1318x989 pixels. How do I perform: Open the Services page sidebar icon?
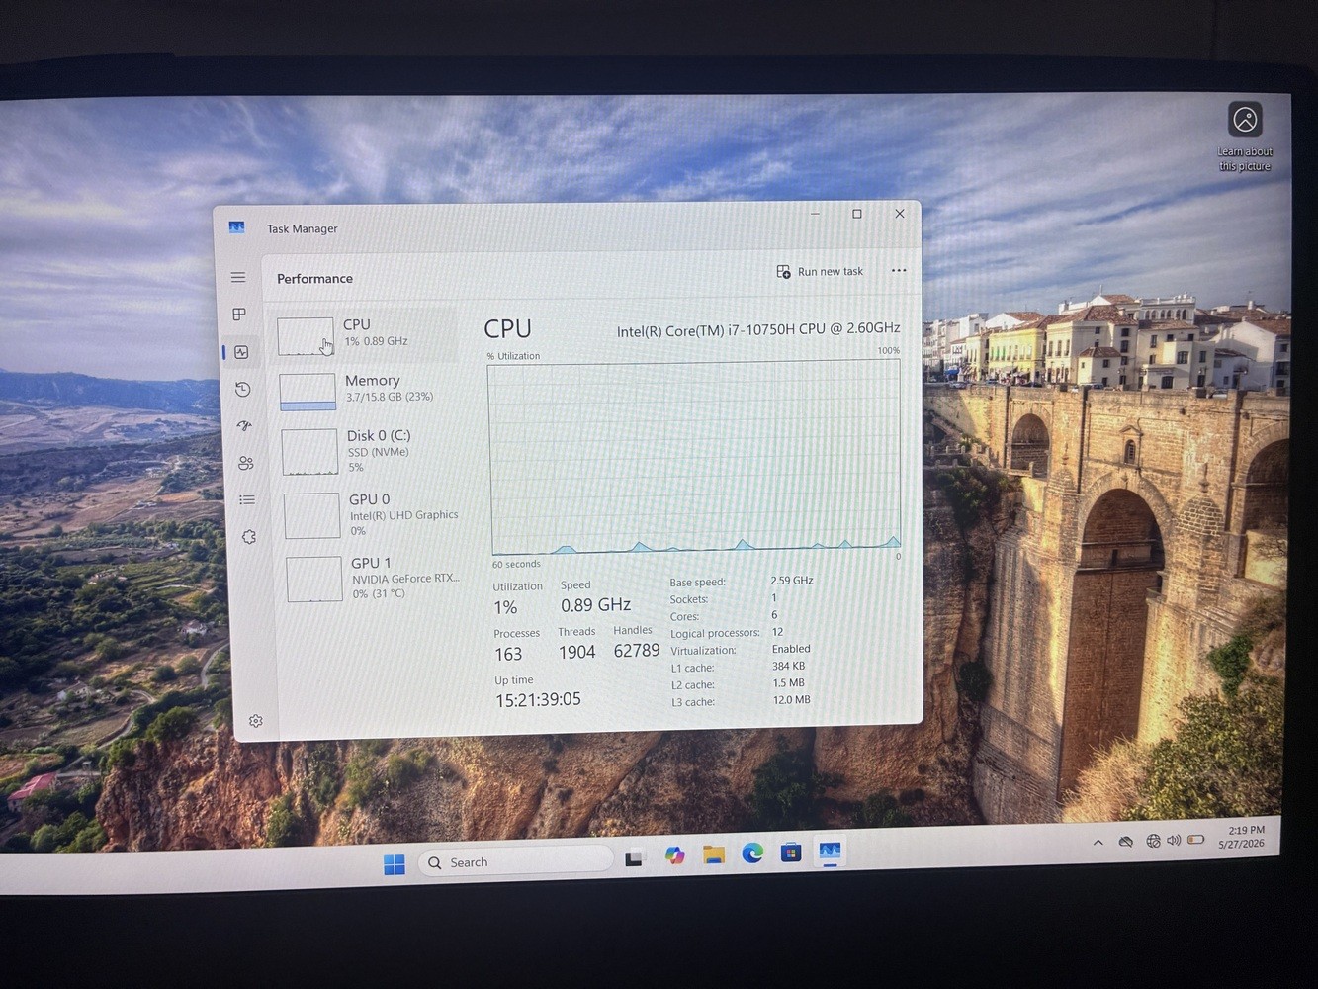pos(249,537)
